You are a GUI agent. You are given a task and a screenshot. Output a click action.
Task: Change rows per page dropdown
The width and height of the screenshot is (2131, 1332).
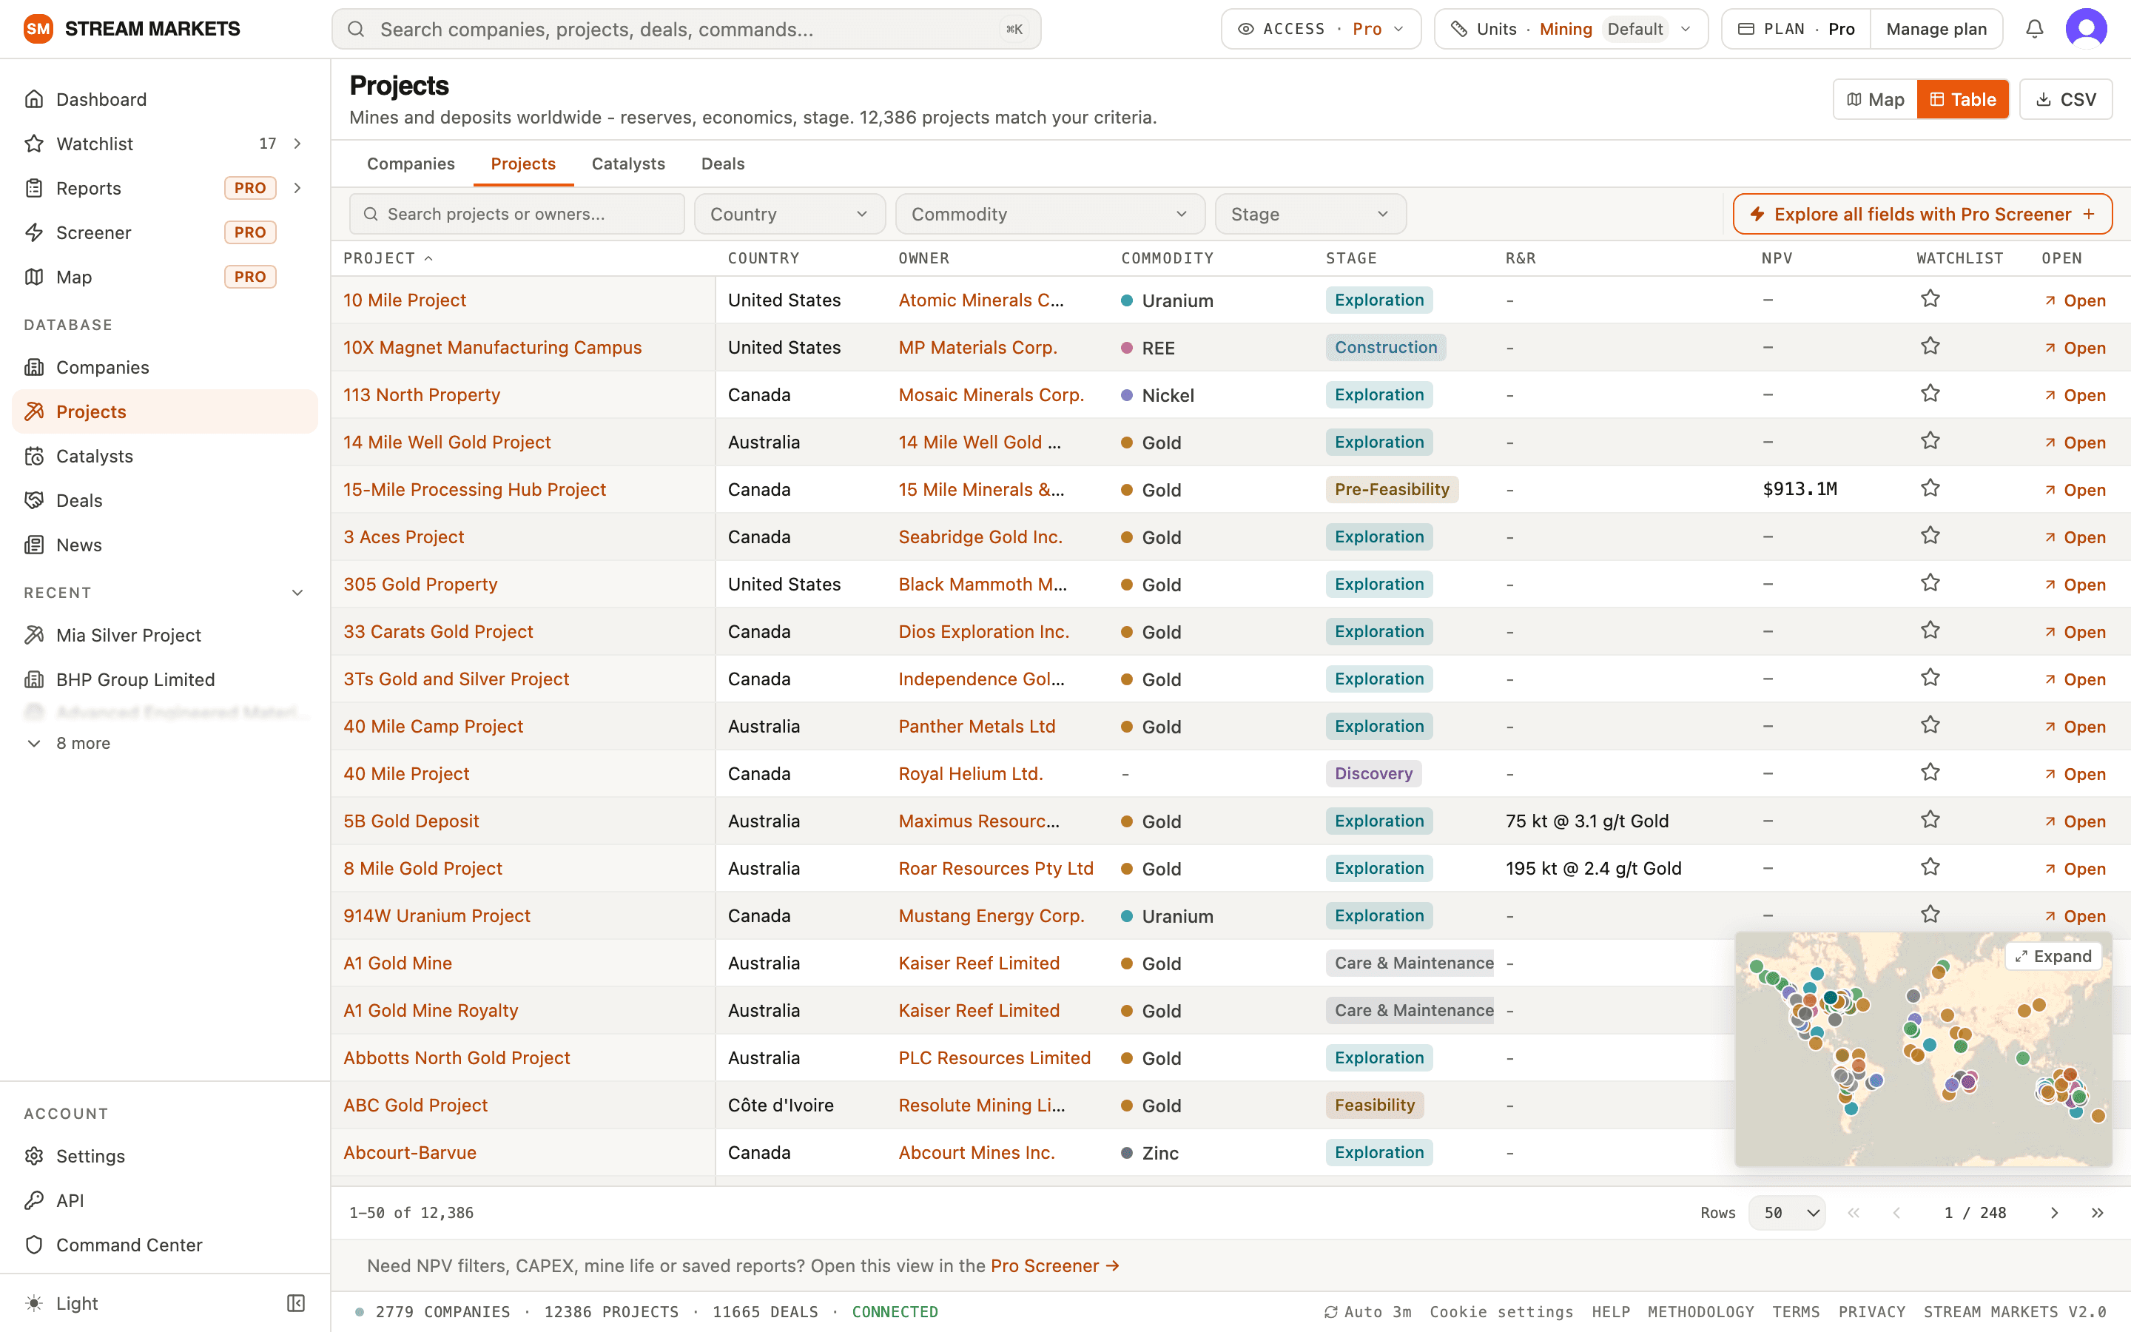[1787, 1213]
